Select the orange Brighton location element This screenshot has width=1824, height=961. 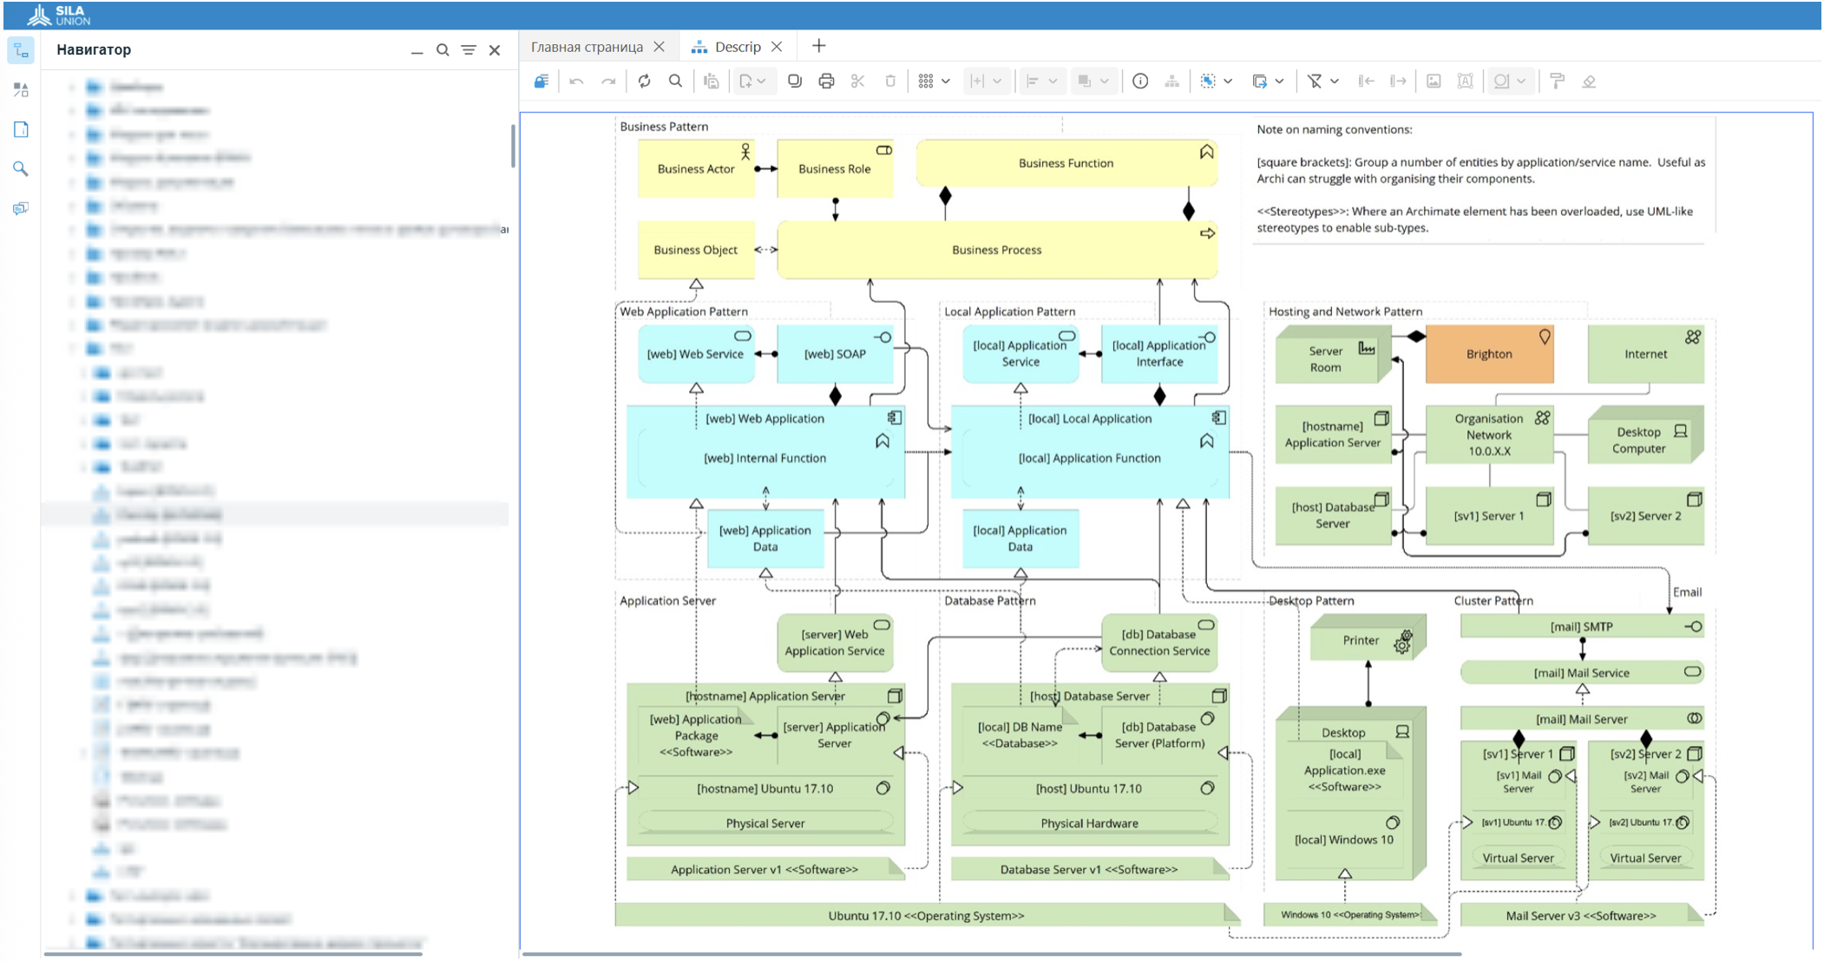point(1488,354)
